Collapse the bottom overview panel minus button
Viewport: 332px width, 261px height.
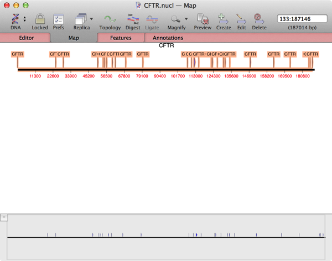[x=3, y=217]
